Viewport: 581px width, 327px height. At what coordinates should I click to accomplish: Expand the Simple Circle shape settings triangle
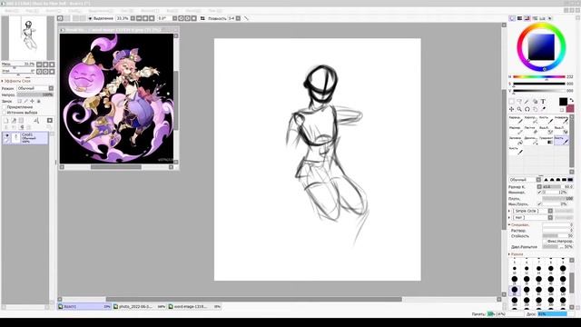(x=509, y=211)
